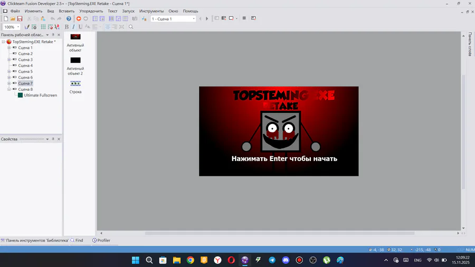475x267 pixels.
Task: Pin the Свойства properties panel
Action: (53, 139)
